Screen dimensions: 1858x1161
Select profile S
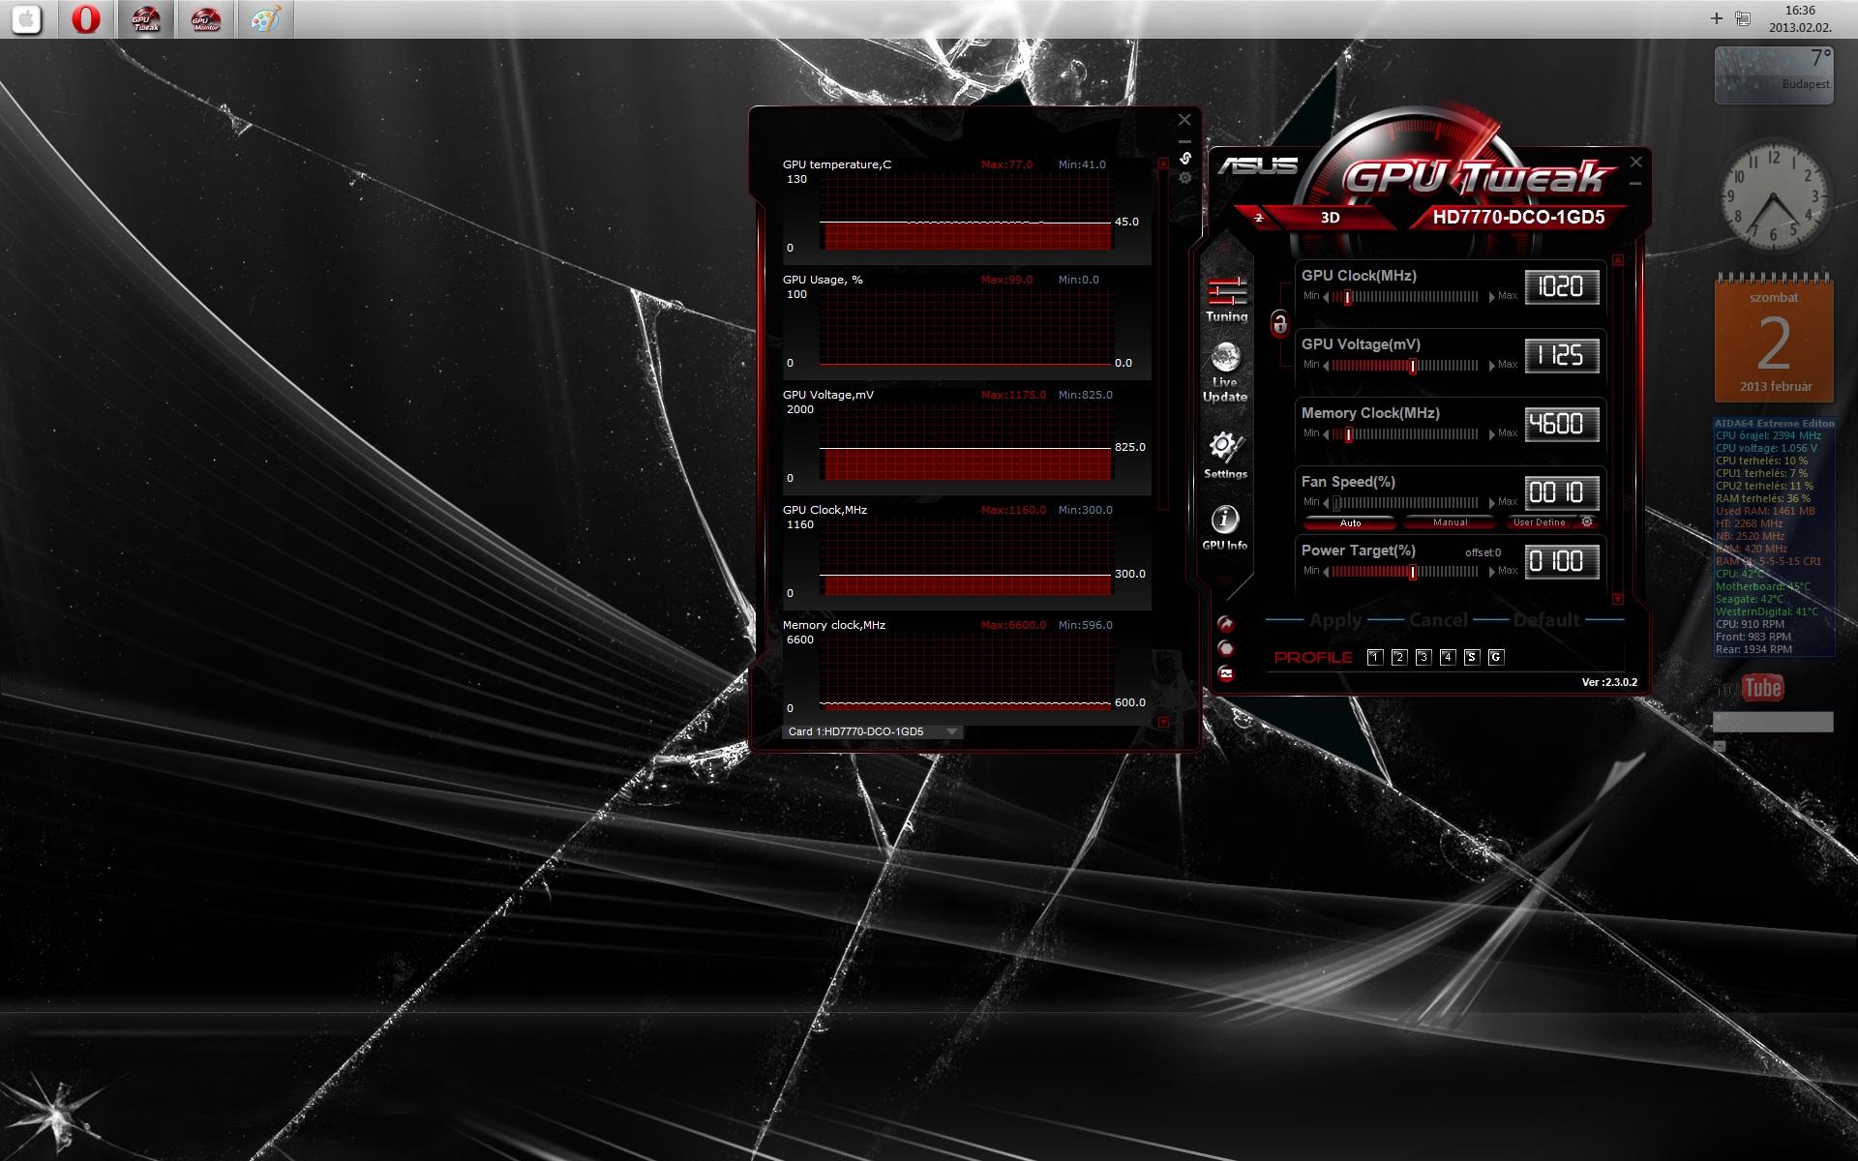(1471, 657)
